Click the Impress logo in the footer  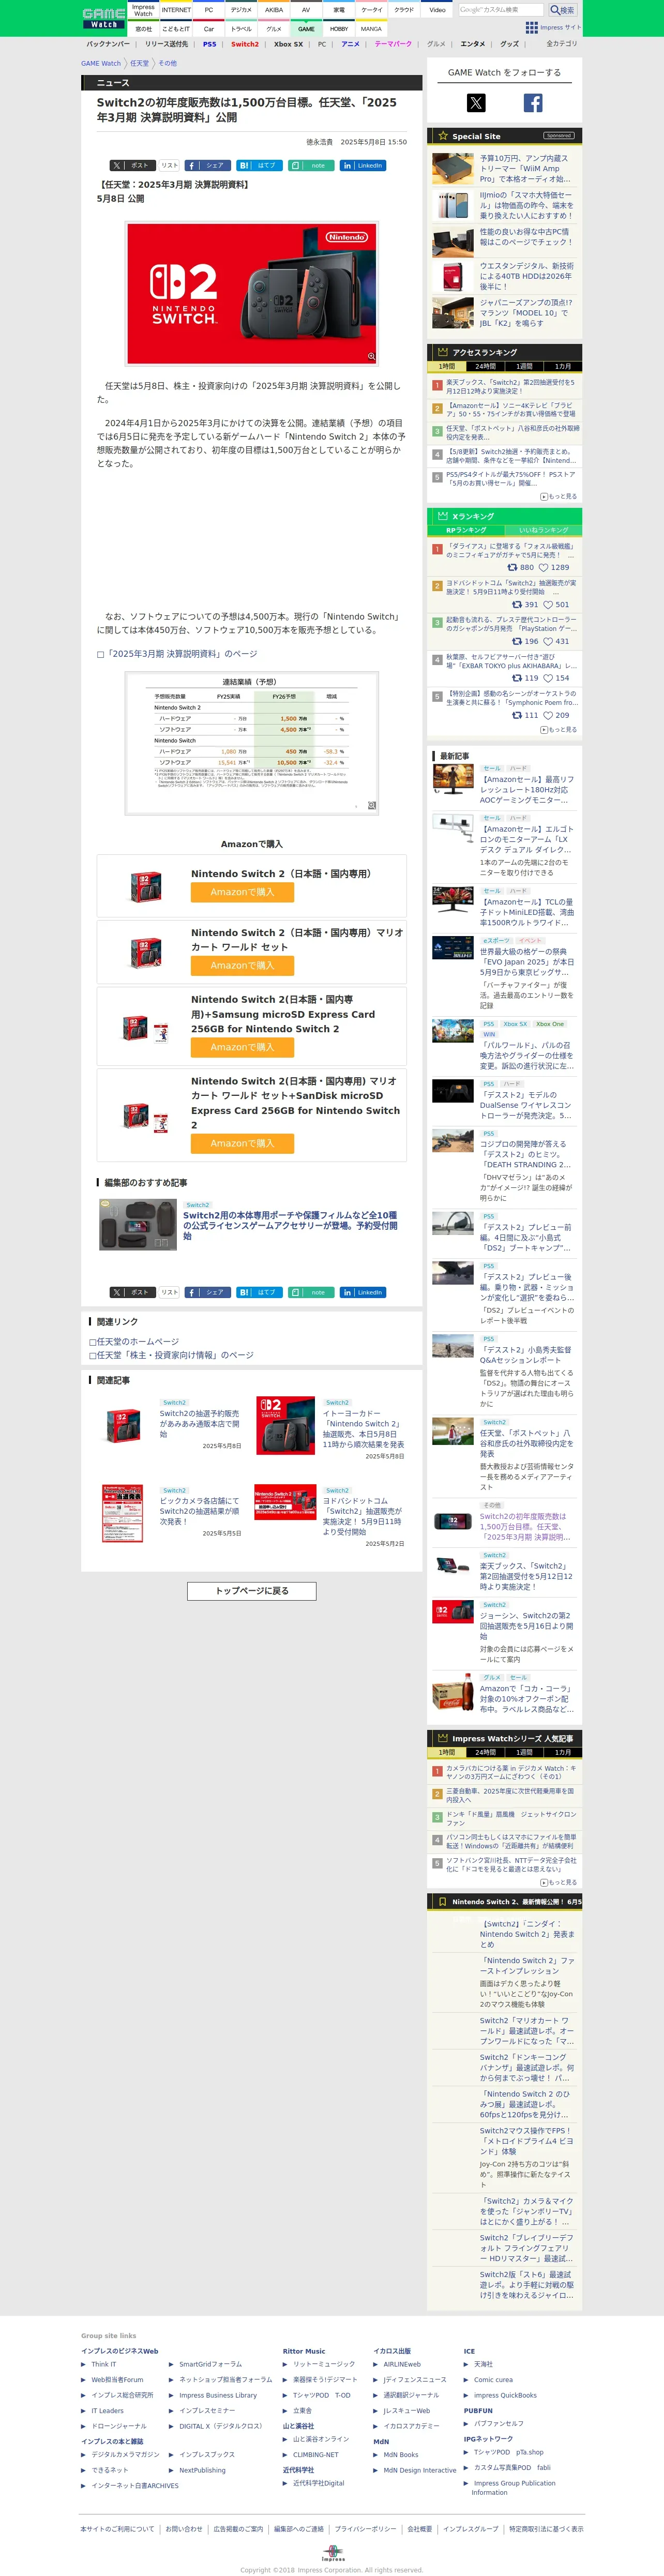tap(333, 2553)
